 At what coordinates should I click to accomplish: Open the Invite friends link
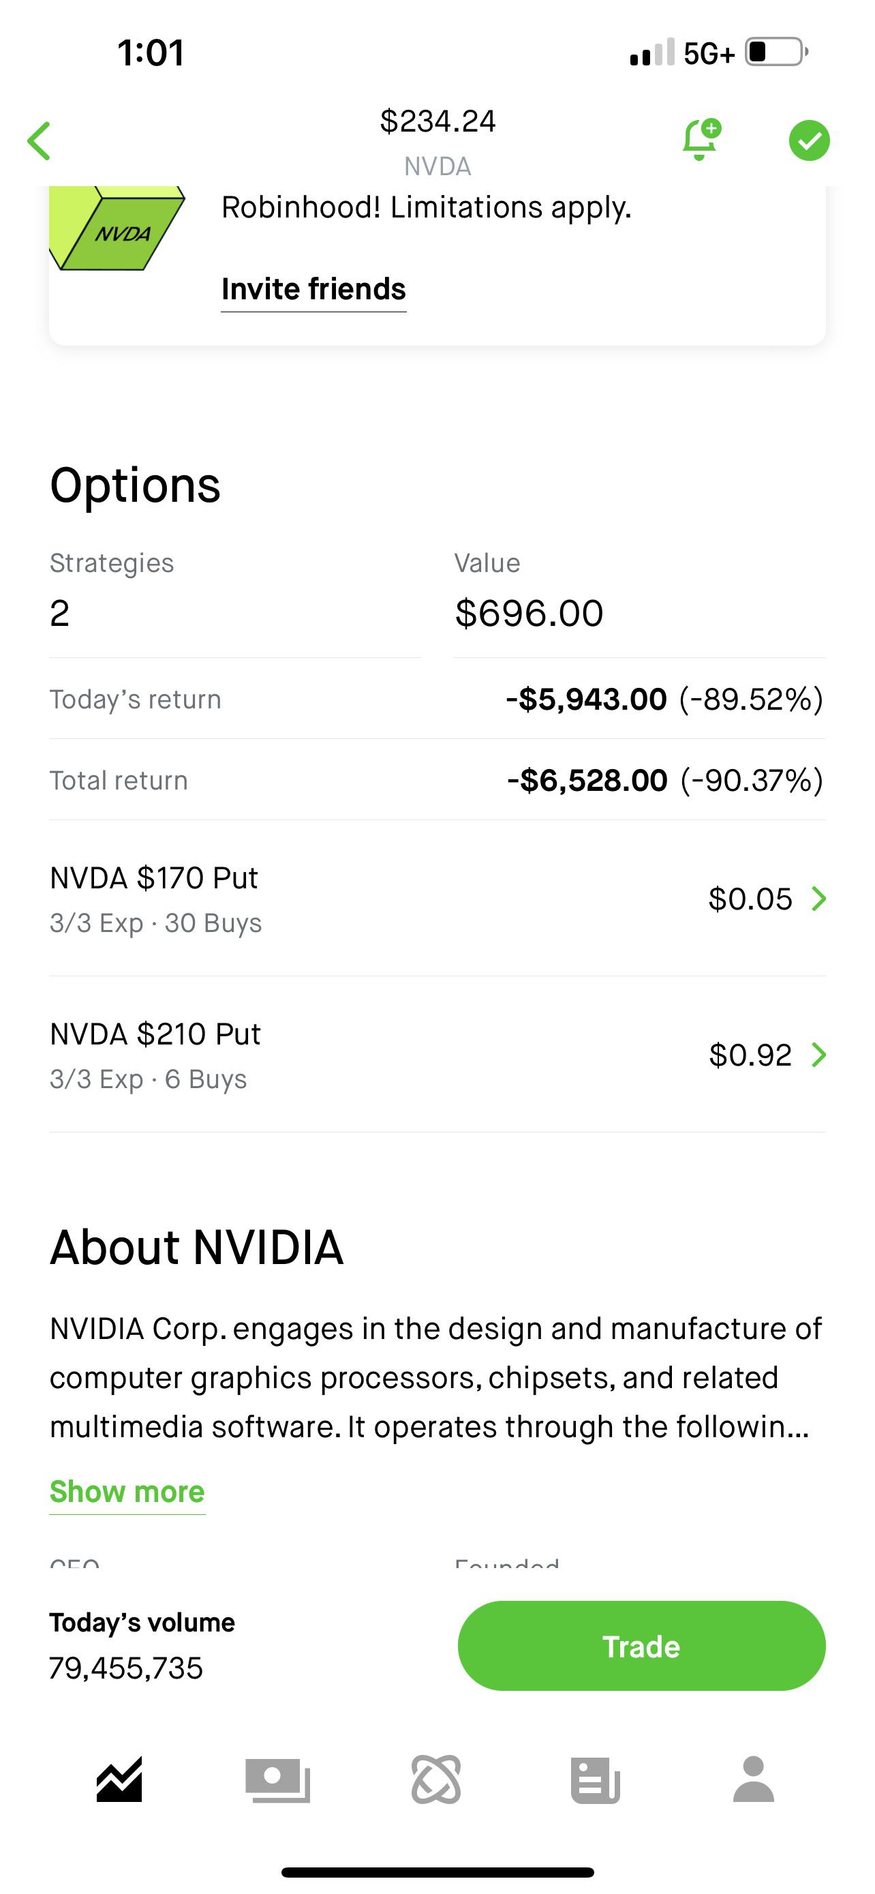tap(313, 290)
